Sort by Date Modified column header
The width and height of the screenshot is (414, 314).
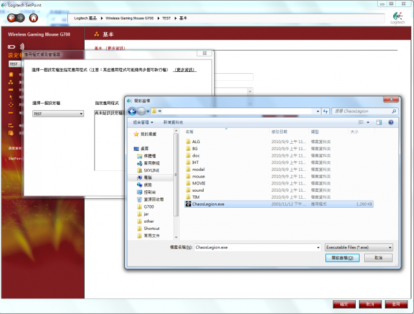pos(279,131)
